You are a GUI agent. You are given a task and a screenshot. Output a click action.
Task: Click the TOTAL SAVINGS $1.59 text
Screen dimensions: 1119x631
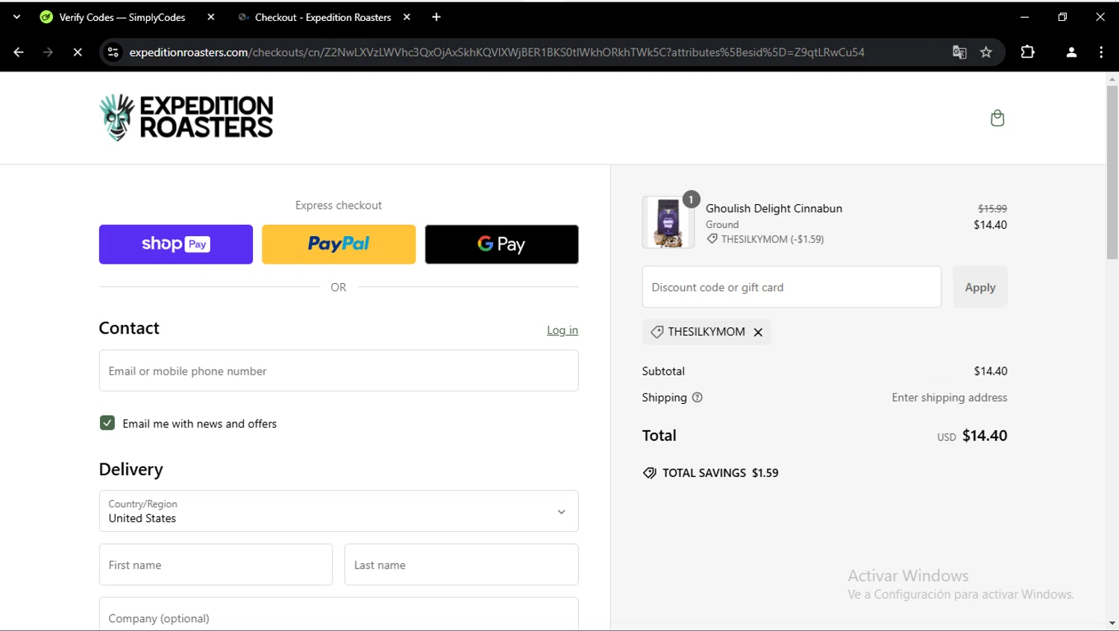pyautogui.click(x=721, y=473)
